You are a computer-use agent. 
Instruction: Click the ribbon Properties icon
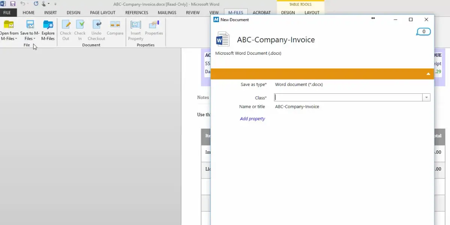point(154,25)
